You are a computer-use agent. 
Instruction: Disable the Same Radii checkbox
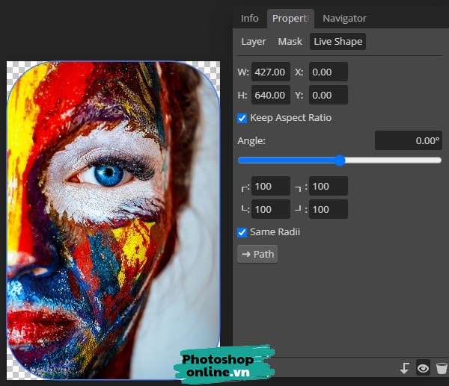click(242, 232)
